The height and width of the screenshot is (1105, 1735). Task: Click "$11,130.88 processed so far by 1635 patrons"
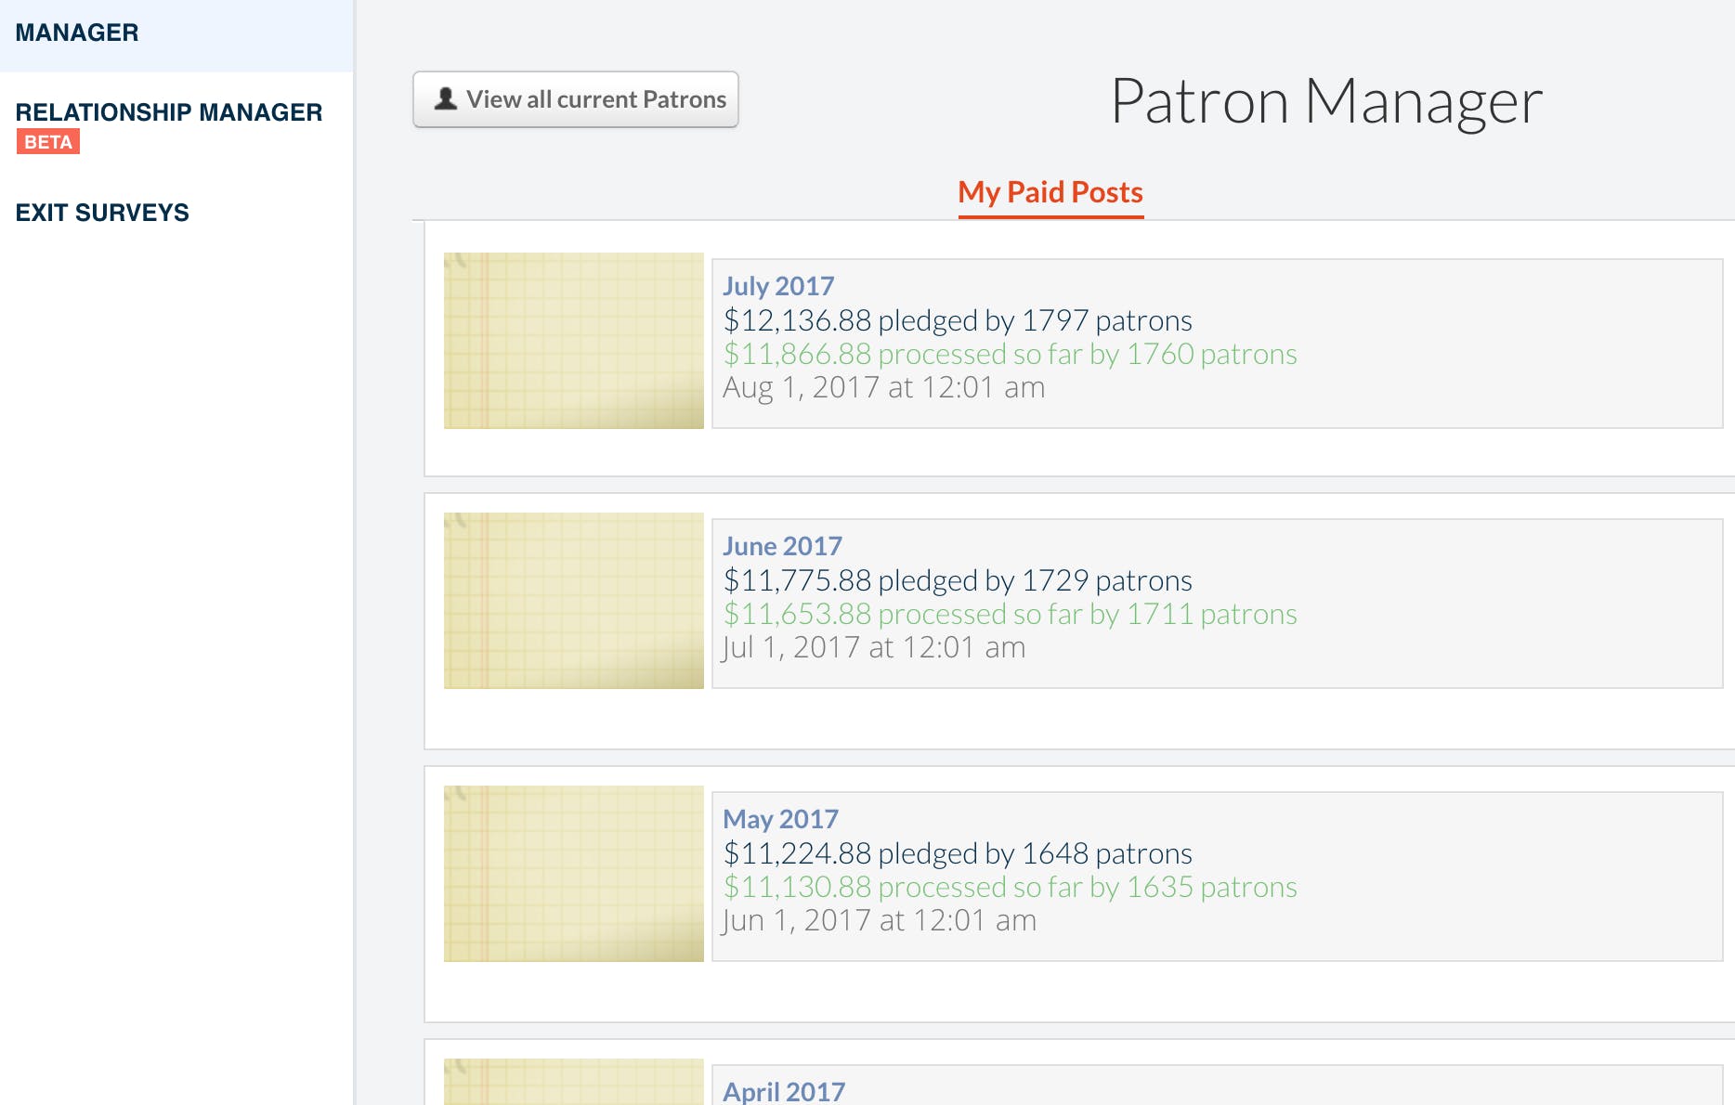(x=1011, y=887)
